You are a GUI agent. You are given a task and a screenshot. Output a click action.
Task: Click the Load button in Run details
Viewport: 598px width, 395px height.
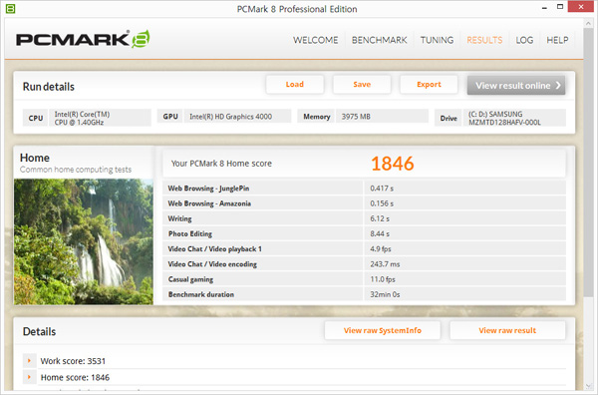click(x=295, y=85)
